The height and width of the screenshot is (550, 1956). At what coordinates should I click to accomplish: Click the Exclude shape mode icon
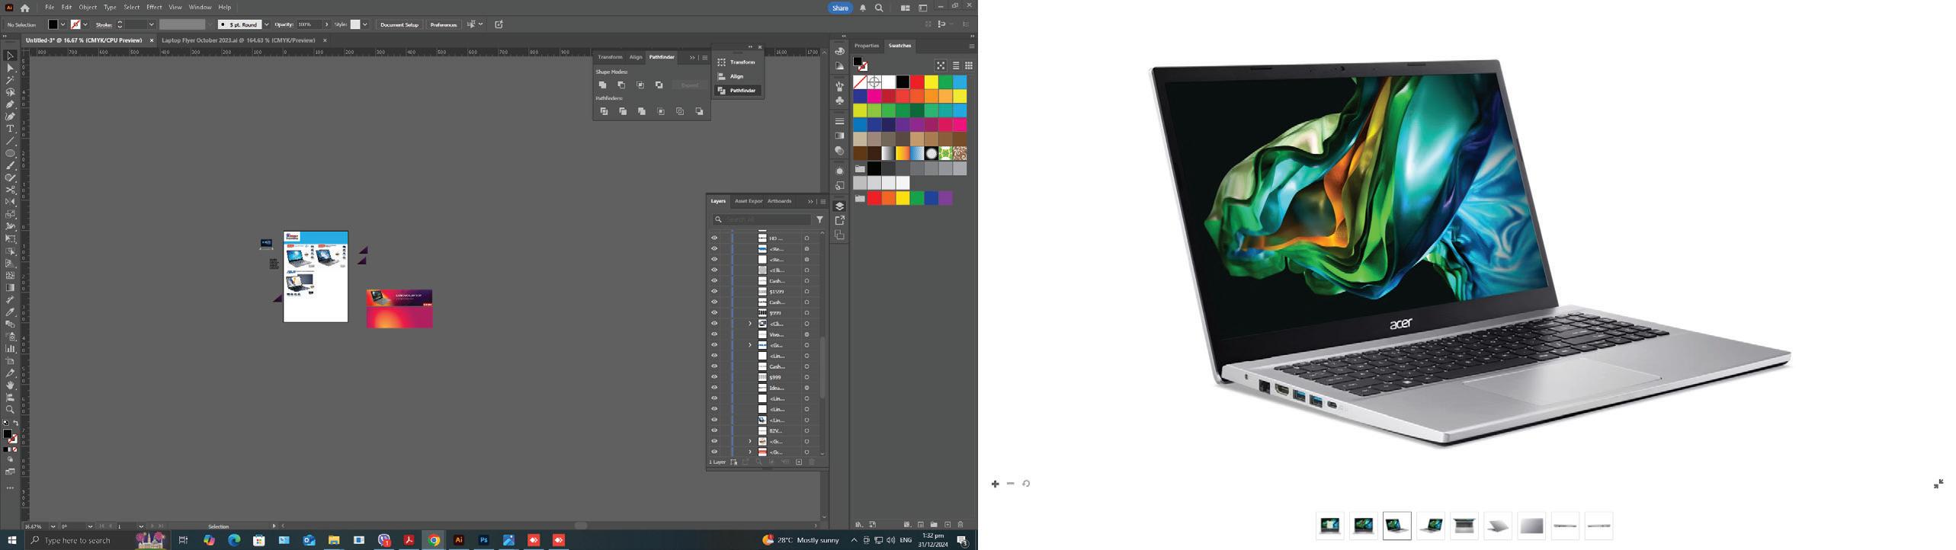tap(659, 85)
